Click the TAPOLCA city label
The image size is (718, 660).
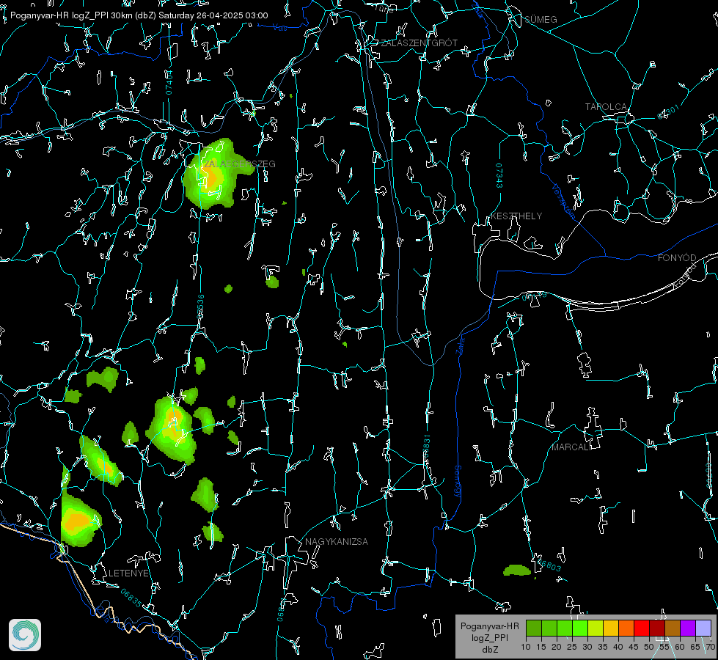click(x=606, y=107)
